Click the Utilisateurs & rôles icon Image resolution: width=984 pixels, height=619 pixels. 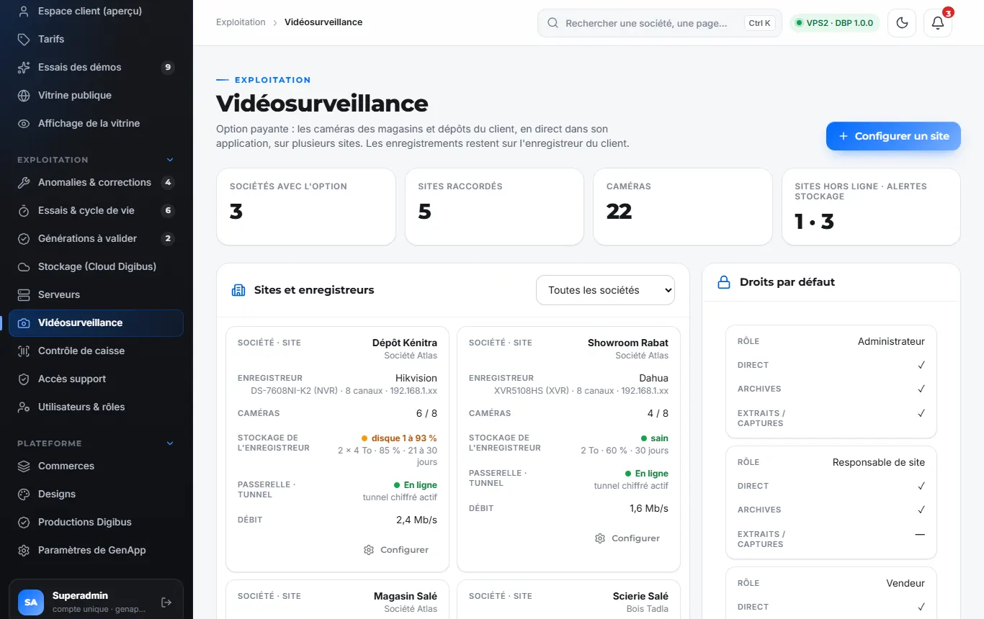tap(24, 407)
